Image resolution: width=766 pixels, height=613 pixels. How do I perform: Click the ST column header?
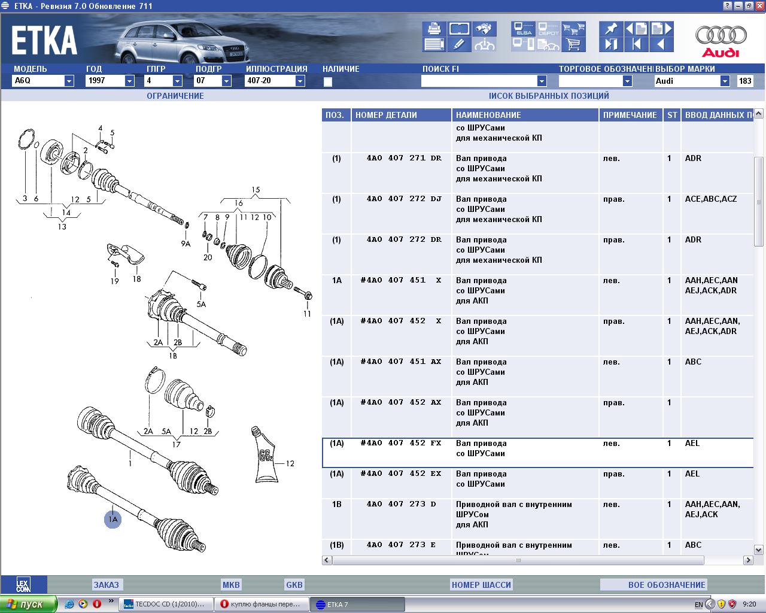(x=672, y=115)
